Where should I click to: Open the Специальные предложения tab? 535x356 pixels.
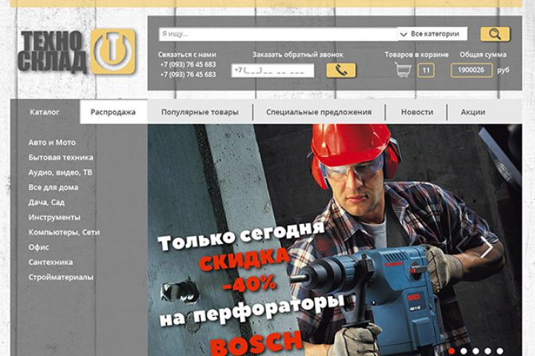point(319,112)
